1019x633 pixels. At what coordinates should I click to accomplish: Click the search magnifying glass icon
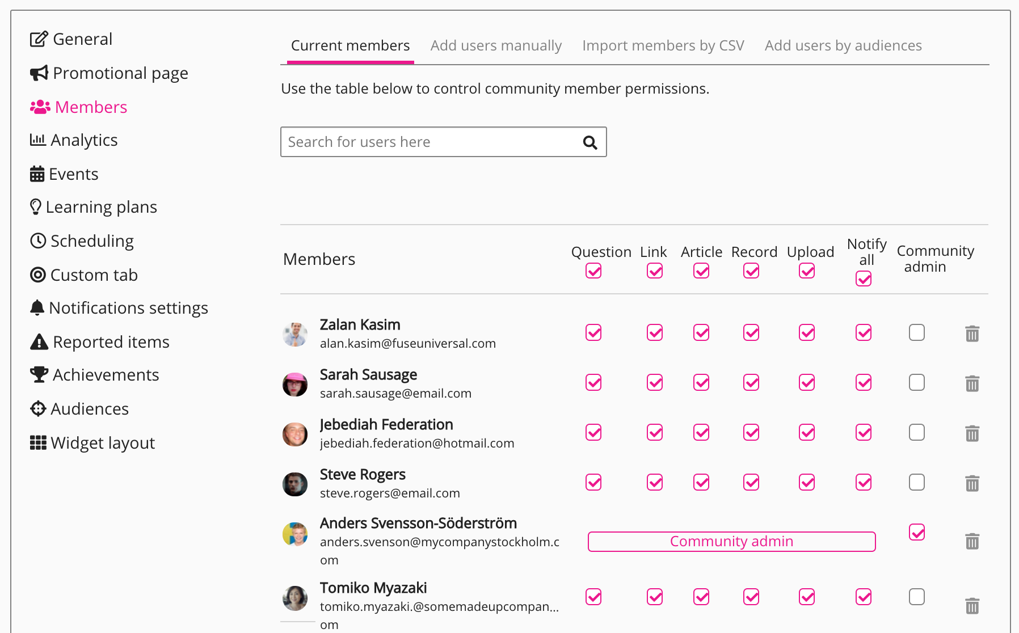pos(590,142)
